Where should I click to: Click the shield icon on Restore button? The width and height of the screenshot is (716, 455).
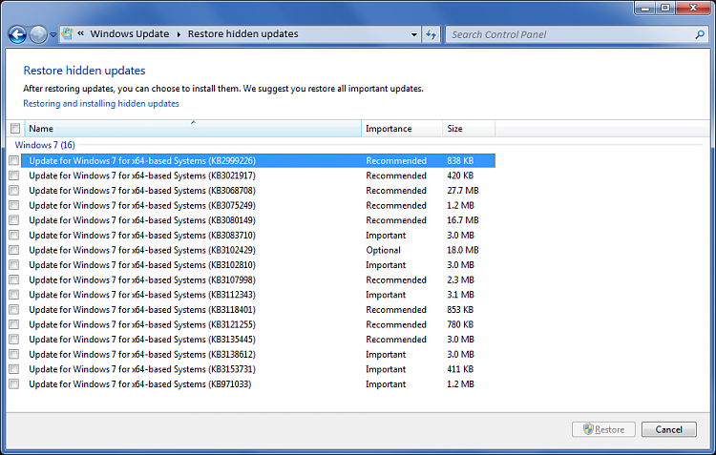(588, 429)
